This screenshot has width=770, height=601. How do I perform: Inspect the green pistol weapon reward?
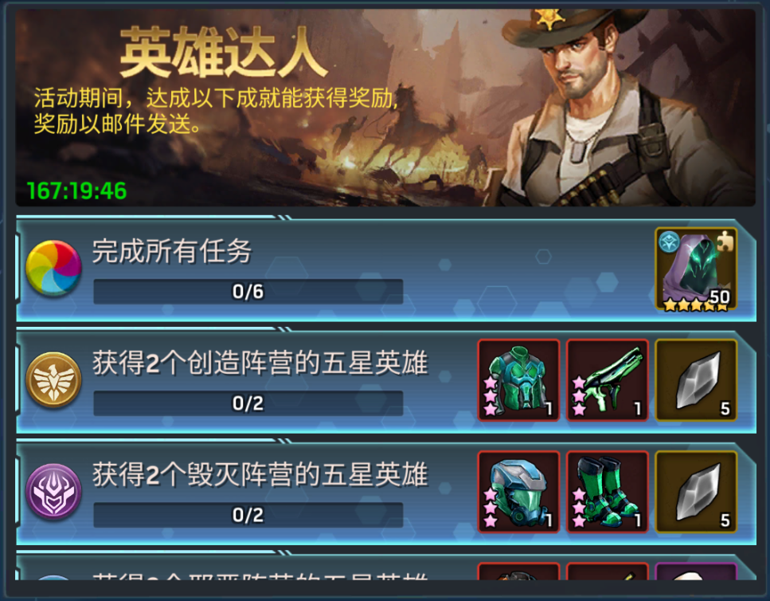click(x=608, y=380)
